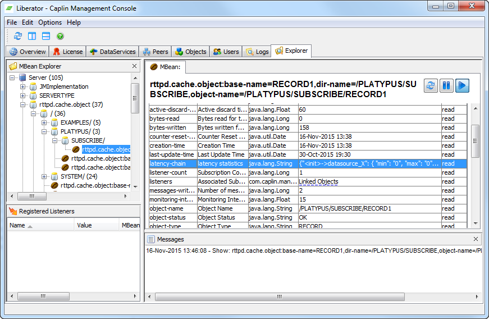The width and height of the screenshot is (489, 319).
Task: Expand the SYSTEM/ (24) tree node
Action: click(44, 176)
